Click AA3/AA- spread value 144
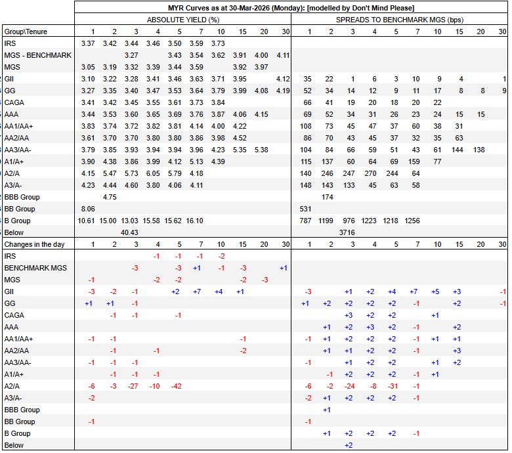Viewport: 512px width, 453px height. [457, 150]
